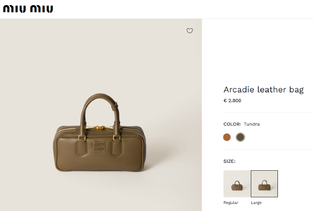The height and width of the screenshot is (211, 314).
Task: Choose the Large size bag thumbnail
Action: [x=264, y=184]
